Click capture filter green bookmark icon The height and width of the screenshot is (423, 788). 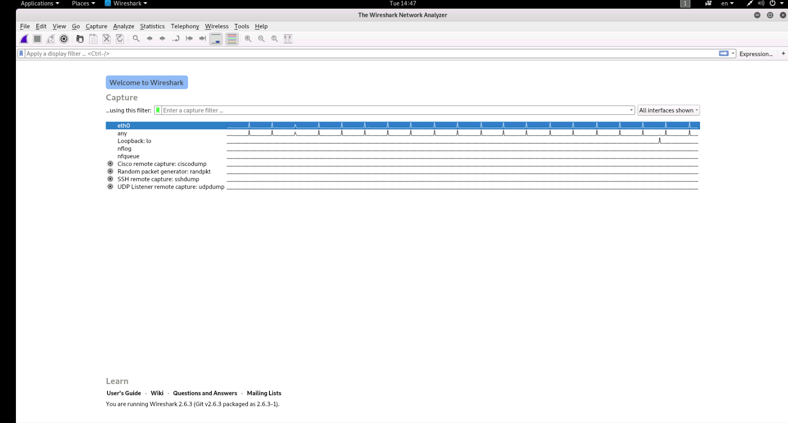click(158, 110)
